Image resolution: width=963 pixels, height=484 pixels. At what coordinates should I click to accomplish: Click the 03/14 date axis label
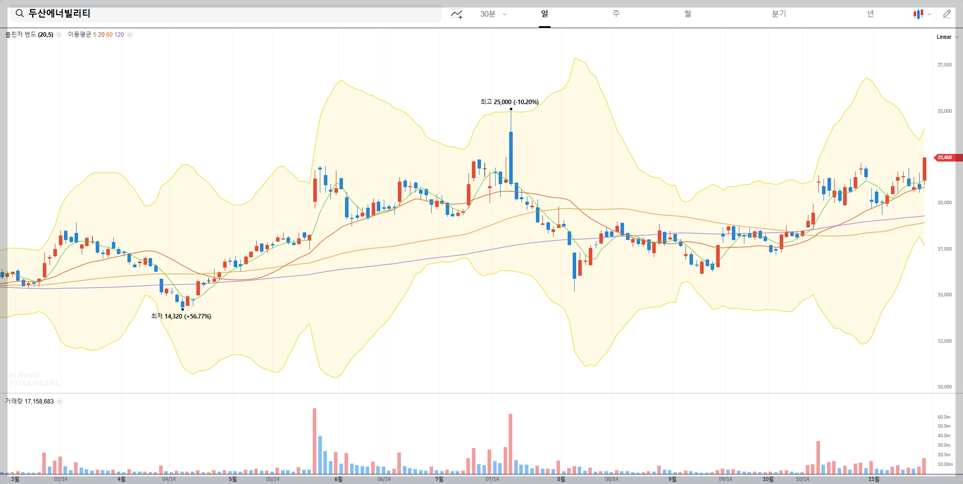coord(60,479)
